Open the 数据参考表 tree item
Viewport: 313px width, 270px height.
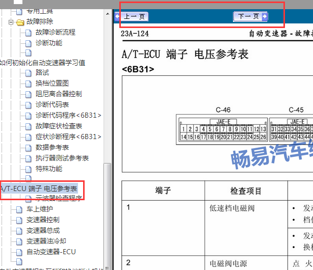[52, 147]
